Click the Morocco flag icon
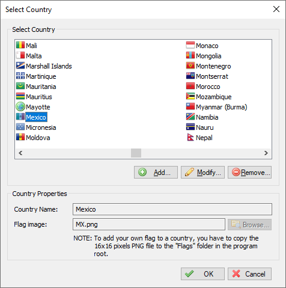Screen dimensions: 286x288 click(x=190, y=86)
